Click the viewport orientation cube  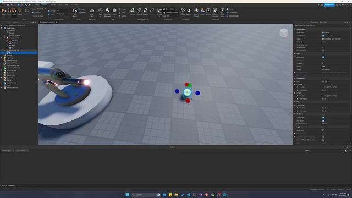pyautogui.click(x=284, y=33)
